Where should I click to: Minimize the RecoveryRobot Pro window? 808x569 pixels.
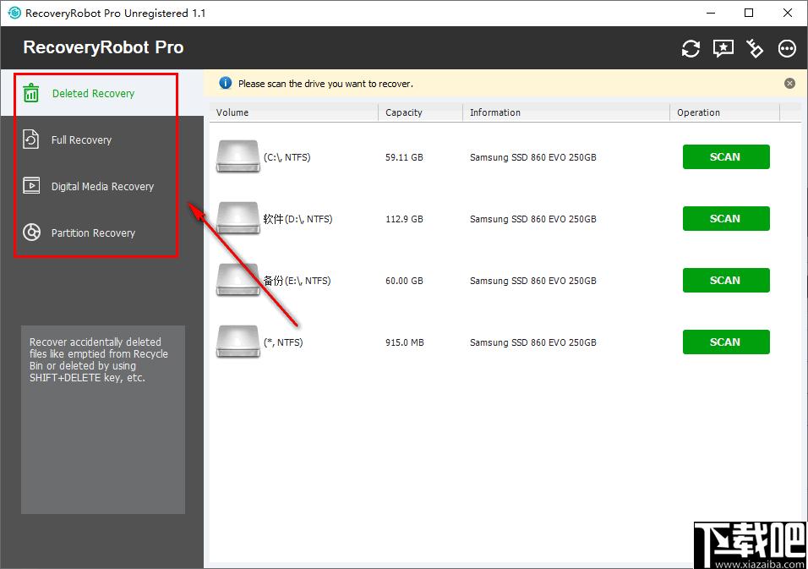tap(711, 13)
